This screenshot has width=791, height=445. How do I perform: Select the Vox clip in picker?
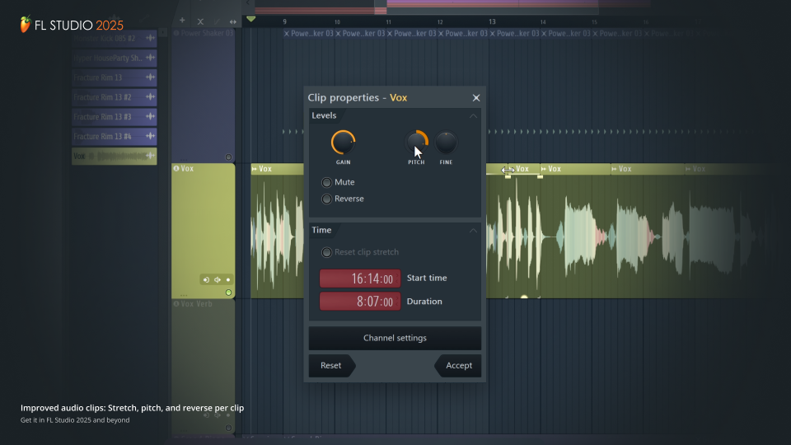tap(113, 156)
